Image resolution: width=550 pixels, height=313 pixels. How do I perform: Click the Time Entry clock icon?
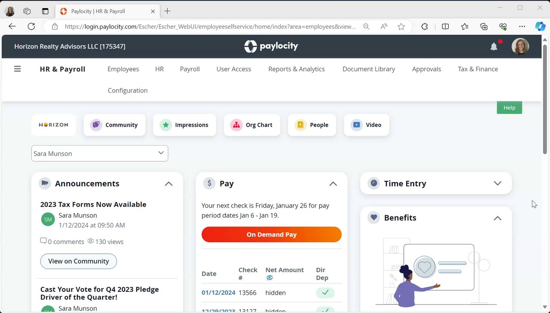374,183
